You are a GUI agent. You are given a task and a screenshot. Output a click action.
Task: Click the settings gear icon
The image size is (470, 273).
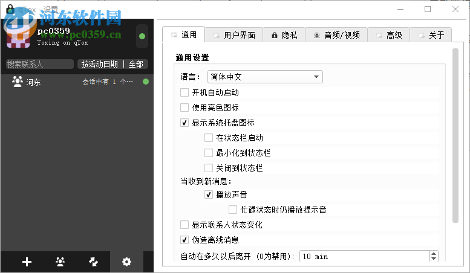(x=126, y=262)
